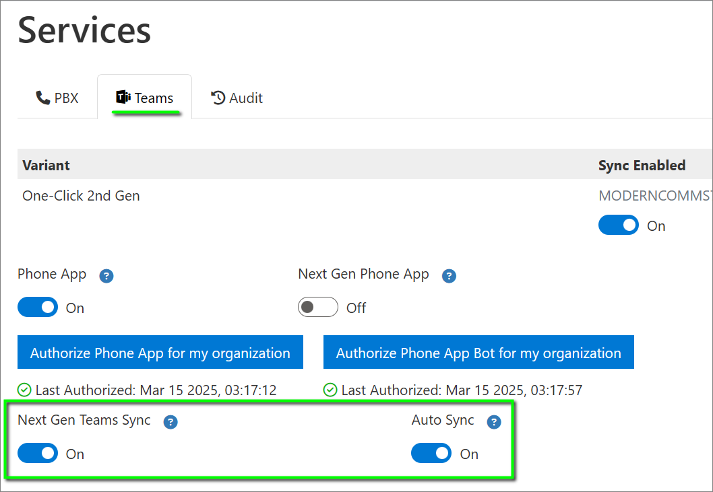The height and width of the screenshot is (492, 713).
Task: Enable the Next Gen Phone App toggle
Action: (318, 307)
